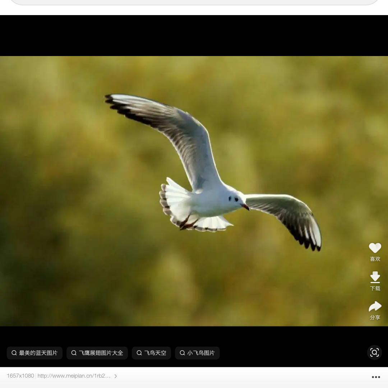Image resolution: width=388 pixels, height=388 pixels.
Task: Search for 最美的蓝天图片 suggestion
Action: 38,353
